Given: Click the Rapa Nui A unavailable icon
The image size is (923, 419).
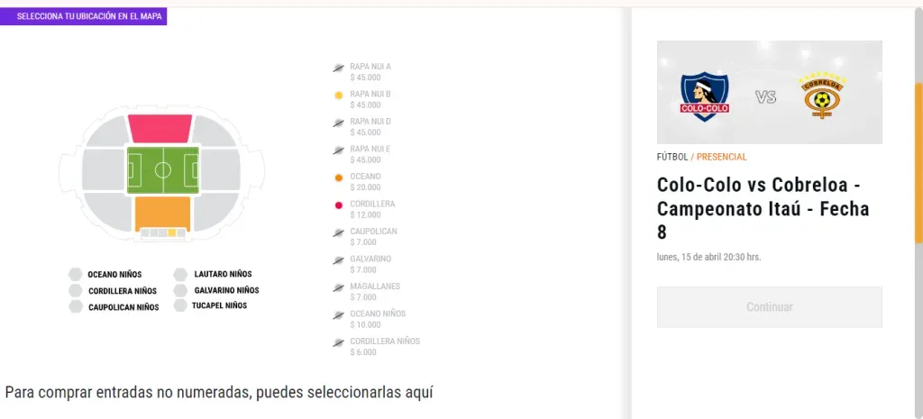Looking at the screenshot, I should pyautogui.click(x=338, y=68).
